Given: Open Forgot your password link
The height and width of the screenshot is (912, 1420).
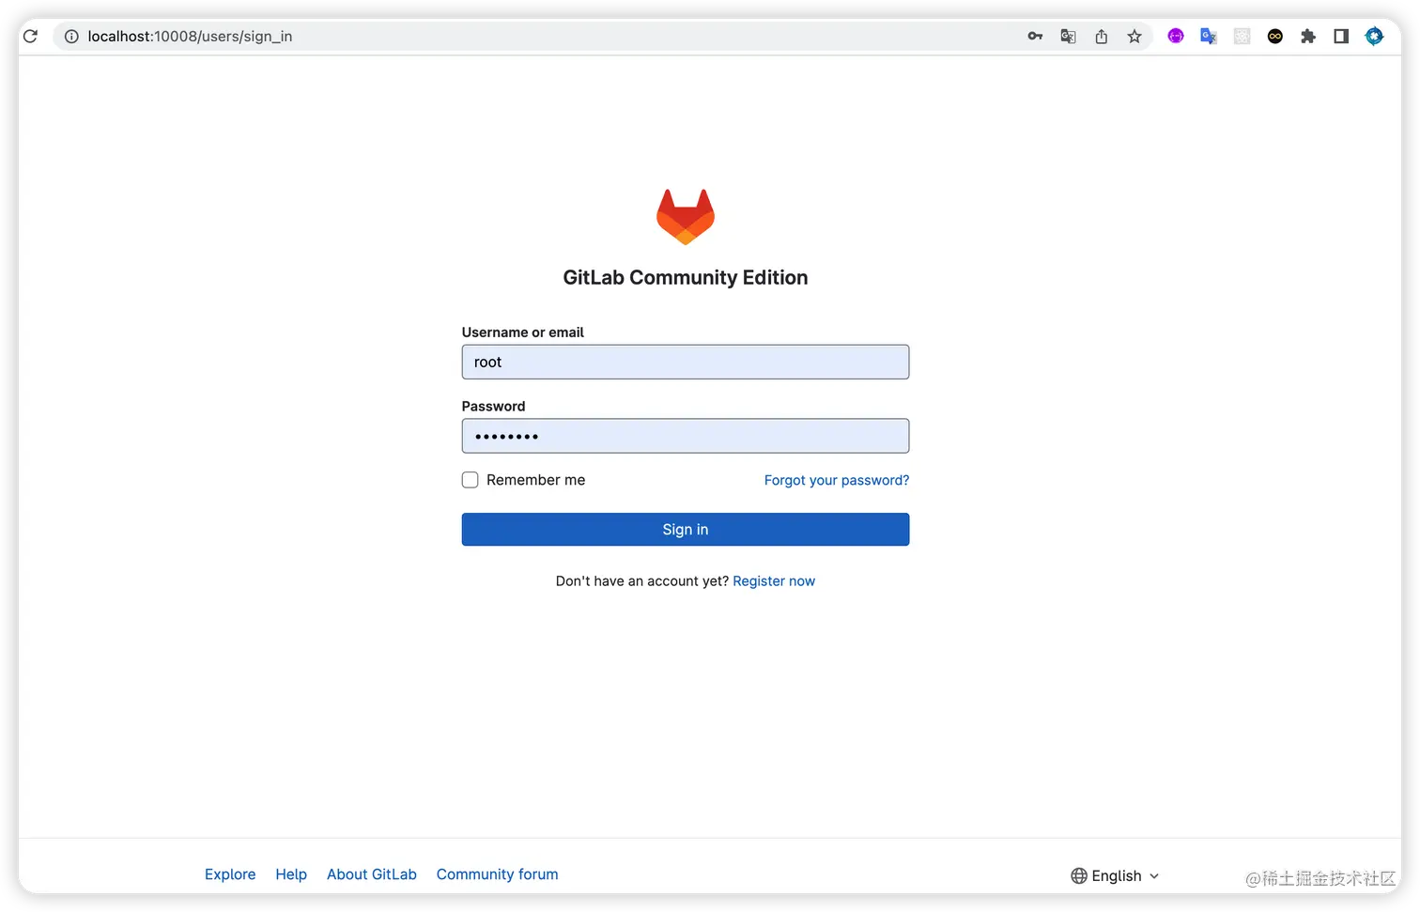Looking at the screenshot, I should [x=837, y=480].
